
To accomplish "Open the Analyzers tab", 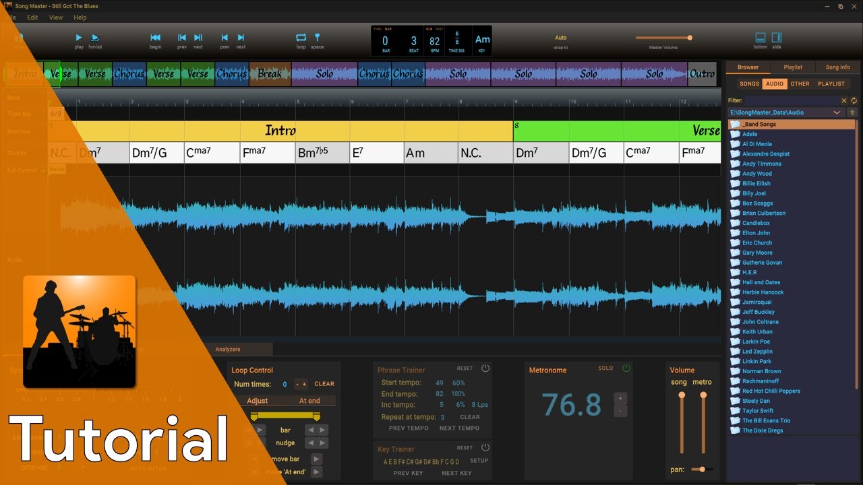I will tap(228, 349).
